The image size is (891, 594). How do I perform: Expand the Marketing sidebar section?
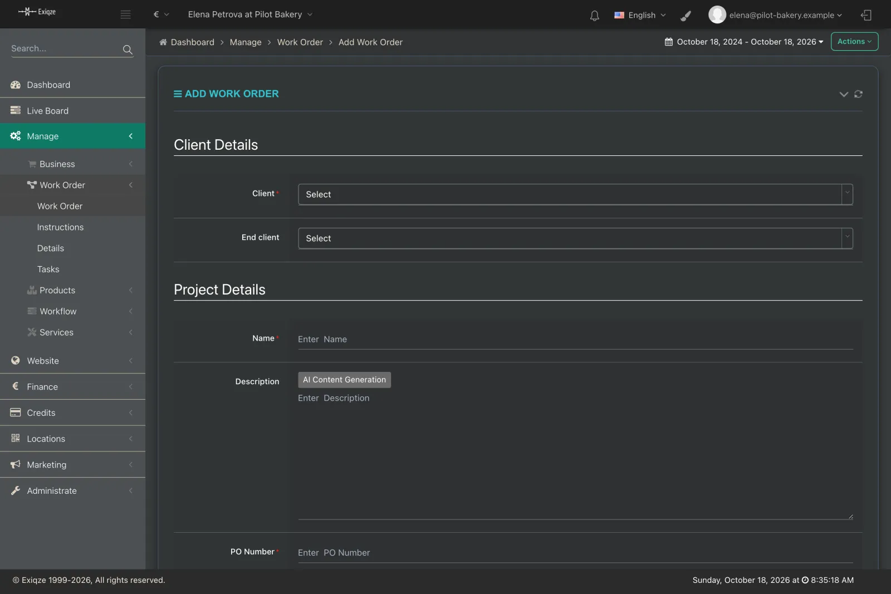click(x=72, y=464)
